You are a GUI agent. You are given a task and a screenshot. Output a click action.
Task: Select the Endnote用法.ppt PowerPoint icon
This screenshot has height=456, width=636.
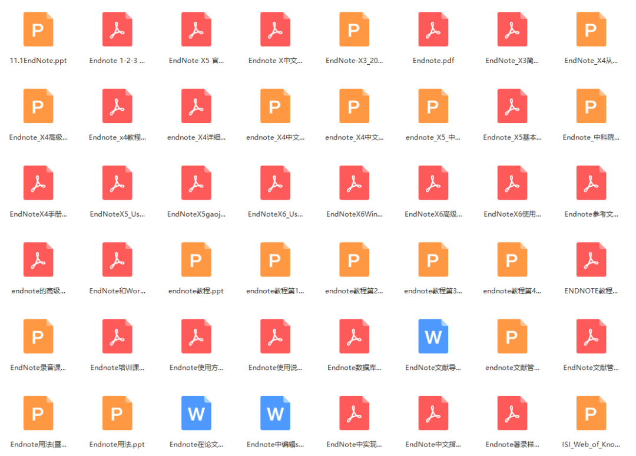pos(117,412)
